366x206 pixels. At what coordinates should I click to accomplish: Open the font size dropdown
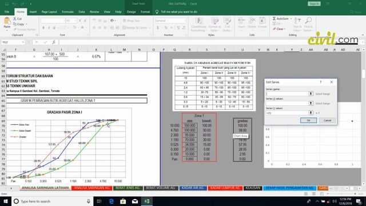[x=75, y=21]
